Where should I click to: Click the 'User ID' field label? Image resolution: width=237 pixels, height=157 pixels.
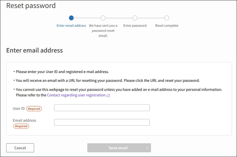click(x=19, y=109)
